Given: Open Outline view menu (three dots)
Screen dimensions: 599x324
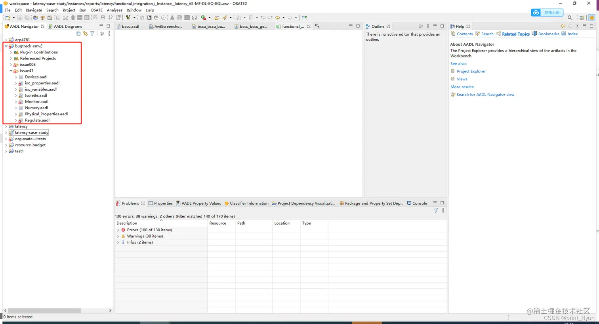Looking at the screenshot, I should click(x=428, y=26).
